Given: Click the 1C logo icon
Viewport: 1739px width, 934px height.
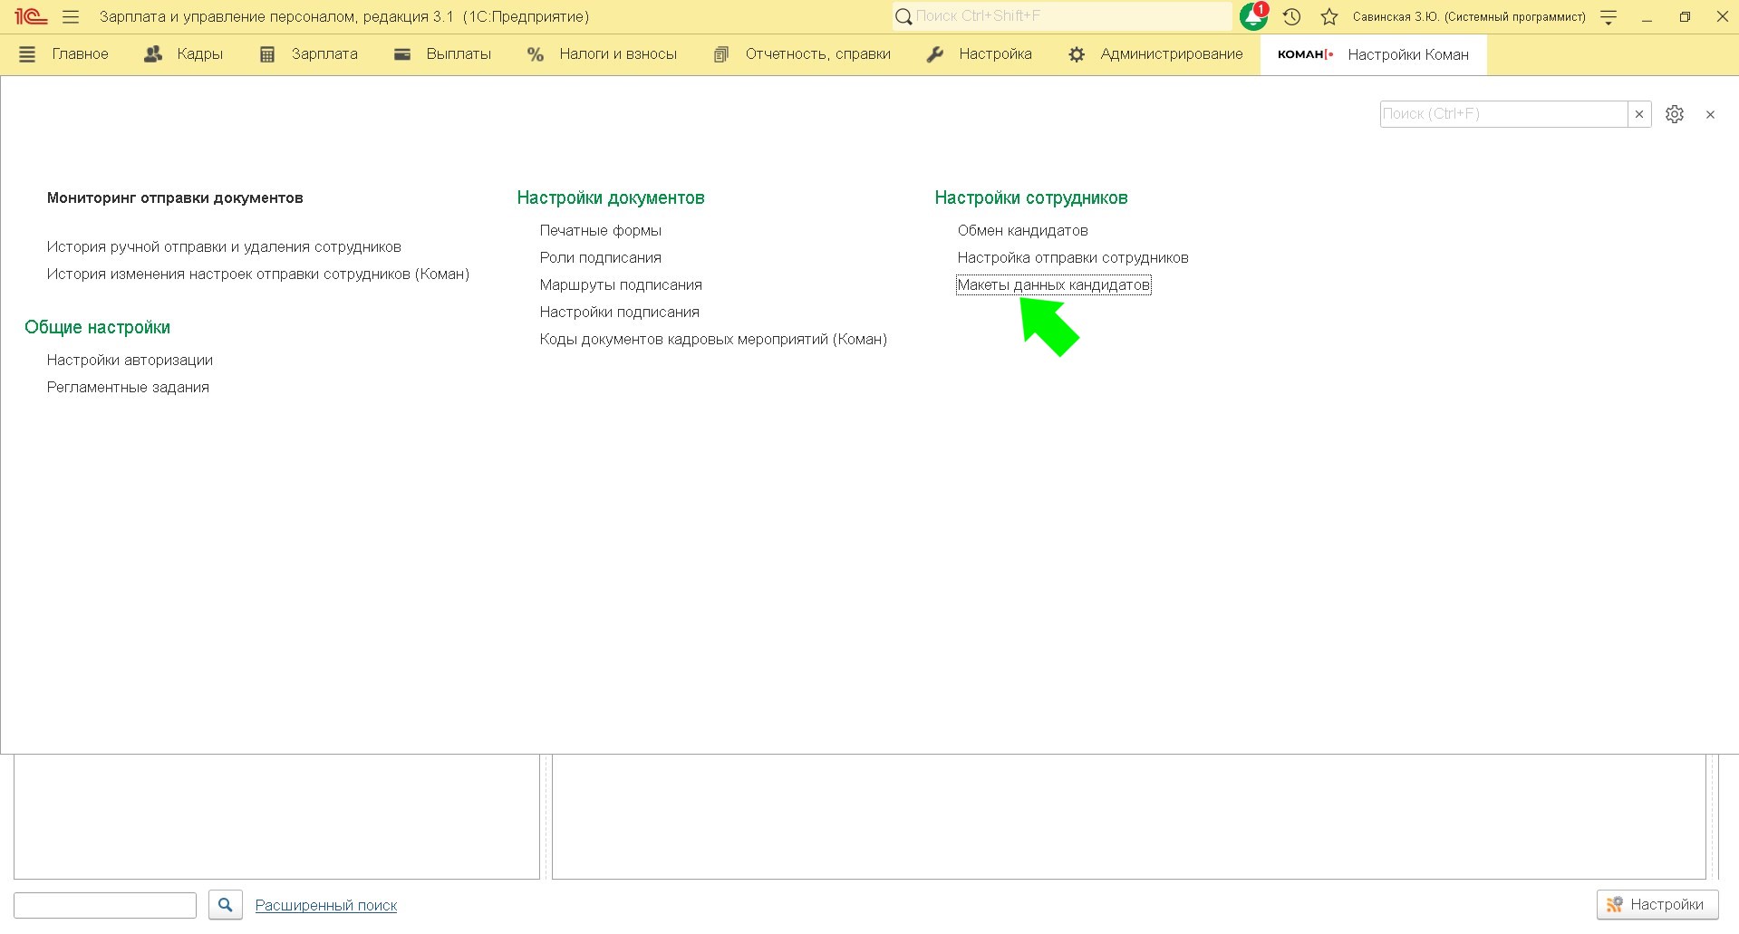Looking at the screenshot, I should [x=30, y=16].
